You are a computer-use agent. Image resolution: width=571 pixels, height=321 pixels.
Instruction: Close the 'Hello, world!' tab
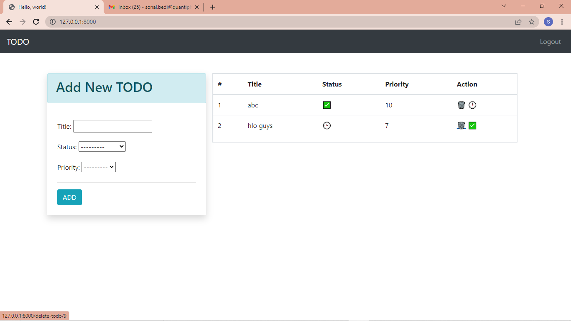click(97, 7)
